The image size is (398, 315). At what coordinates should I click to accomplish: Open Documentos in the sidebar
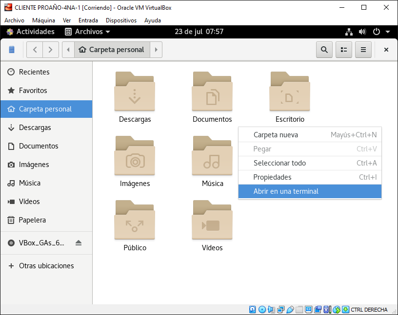[x=46, y=146]
